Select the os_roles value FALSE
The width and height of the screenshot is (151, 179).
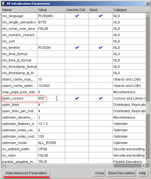point(43,156)
